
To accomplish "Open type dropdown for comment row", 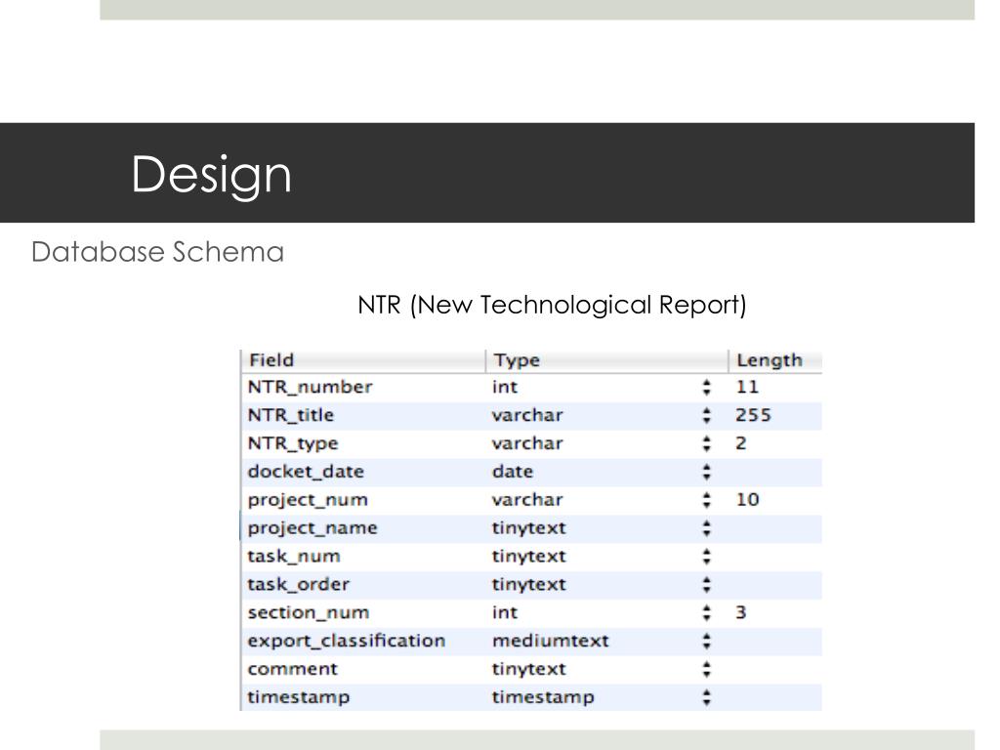I will (706, 669).
